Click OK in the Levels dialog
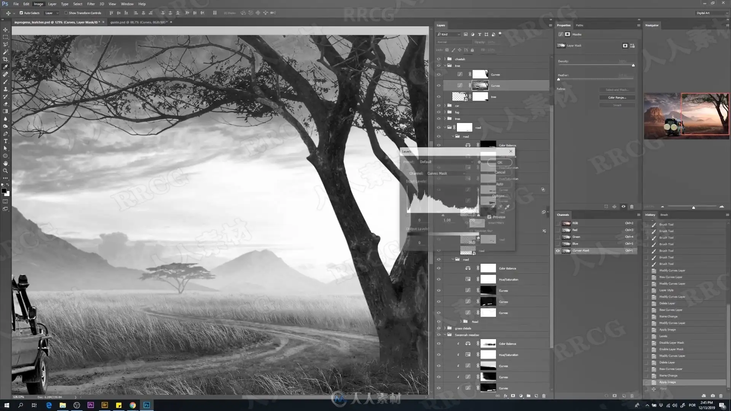 (500, 162)
